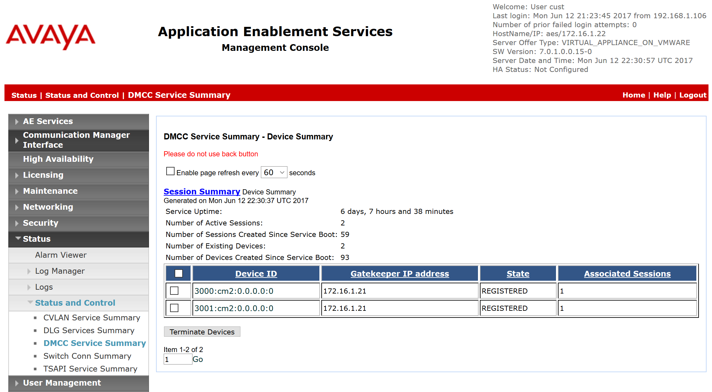Open TSAPI Service Summary

tap(90, 369)
